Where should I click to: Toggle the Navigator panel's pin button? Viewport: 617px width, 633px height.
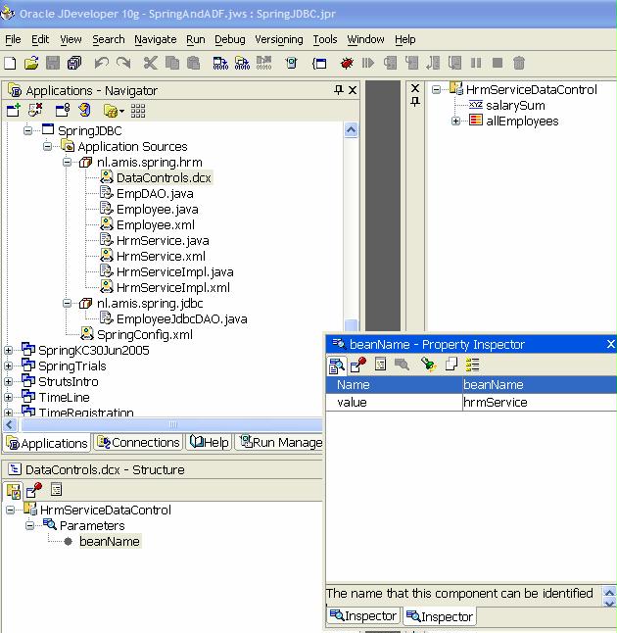[x=339, y=90]
